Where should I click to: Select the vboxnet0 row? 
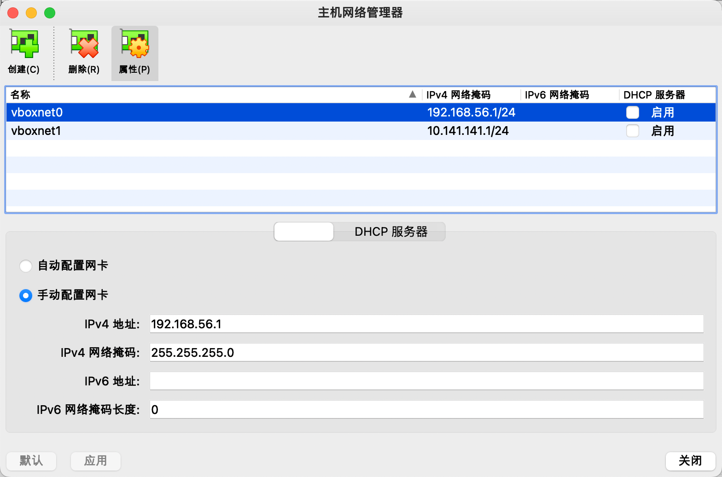(x=361, y=112)
